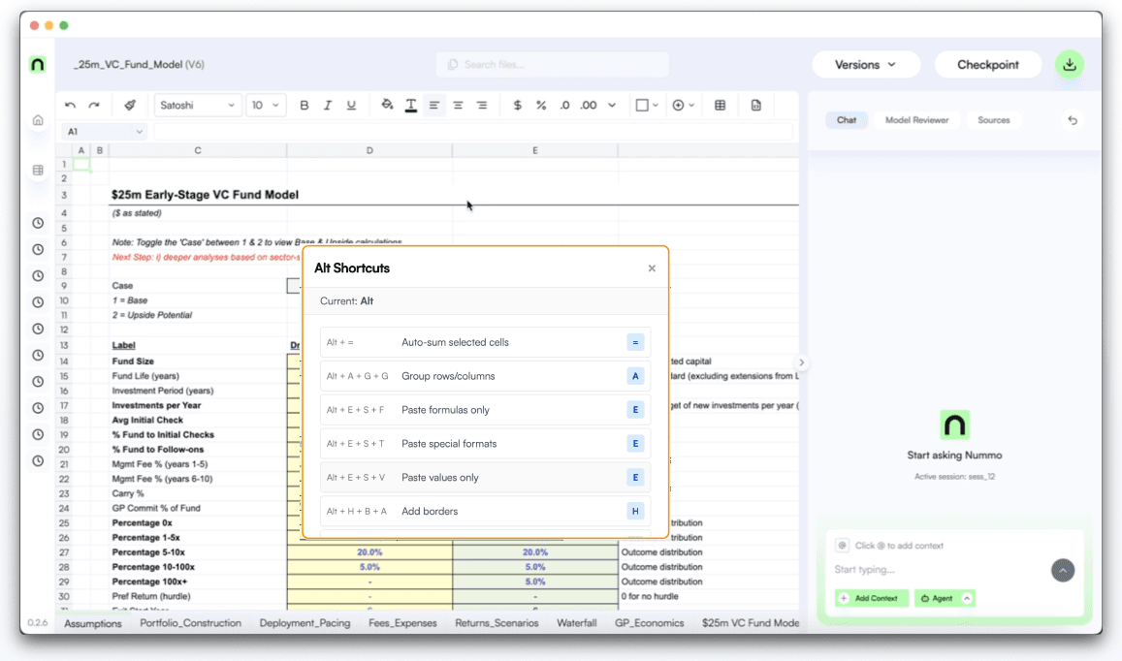
Task: Change the text color with underlined T
Action: (x=411, y=106)
